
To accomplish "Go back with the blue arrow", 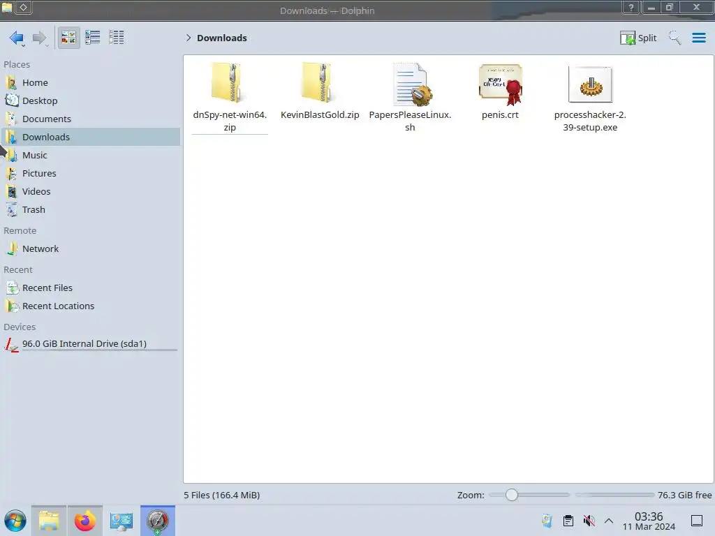I will pyautogui.click(x=17, y=38).
